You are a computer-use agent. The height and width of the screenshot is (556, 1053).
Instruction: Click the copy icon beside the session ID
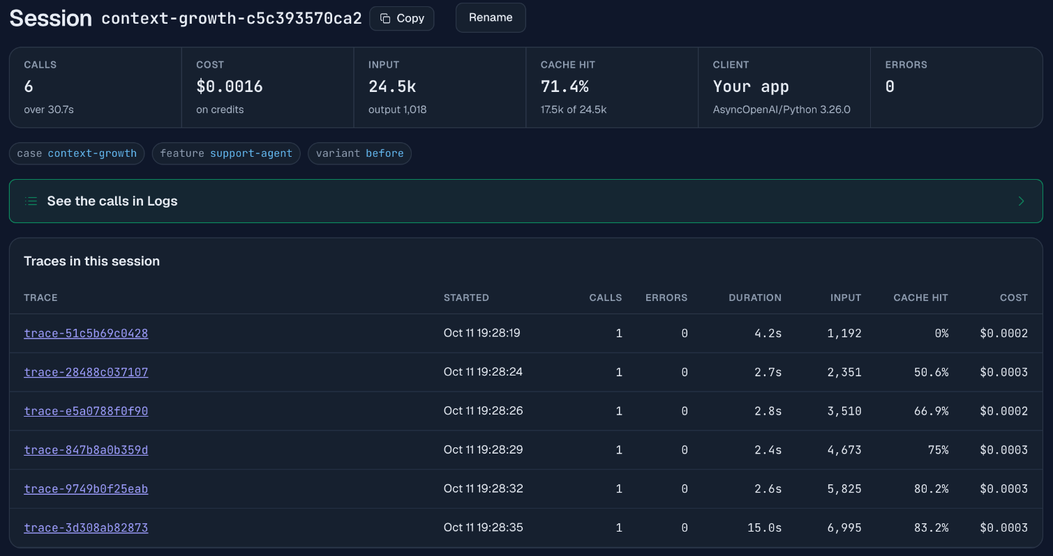[x=385, y=19]
